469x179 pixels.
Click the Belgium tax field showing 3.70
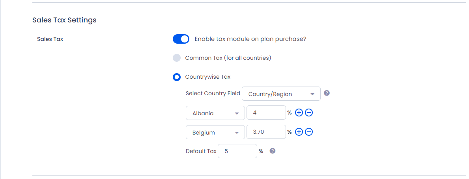pyautogui.click(x=266, y=132)
